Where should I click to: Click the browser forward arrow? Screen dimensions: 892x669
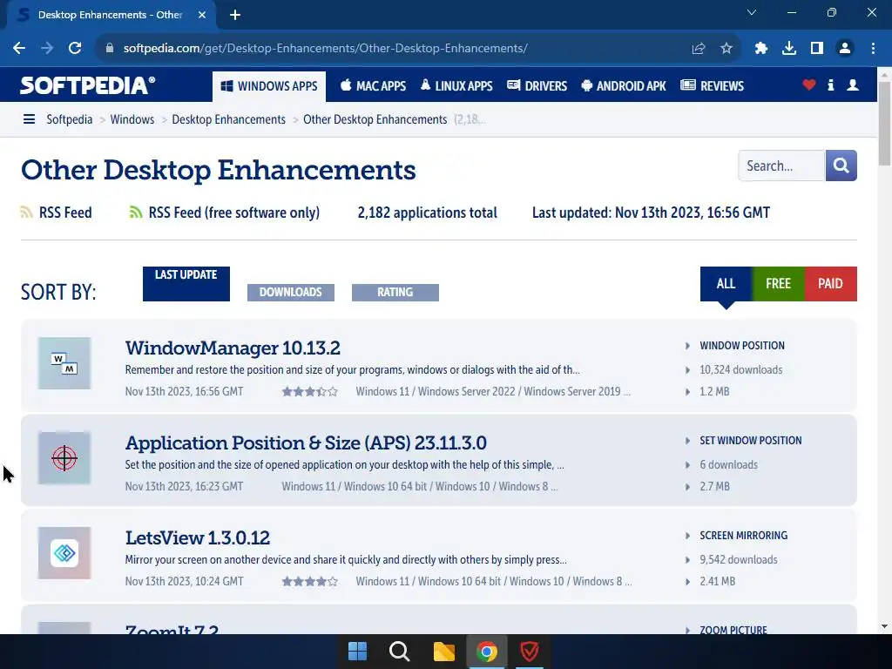(x=47, y=49)
